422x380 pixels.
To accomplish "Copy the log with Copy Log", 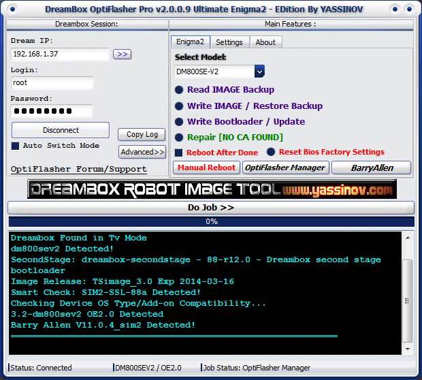I will point(142,134).
